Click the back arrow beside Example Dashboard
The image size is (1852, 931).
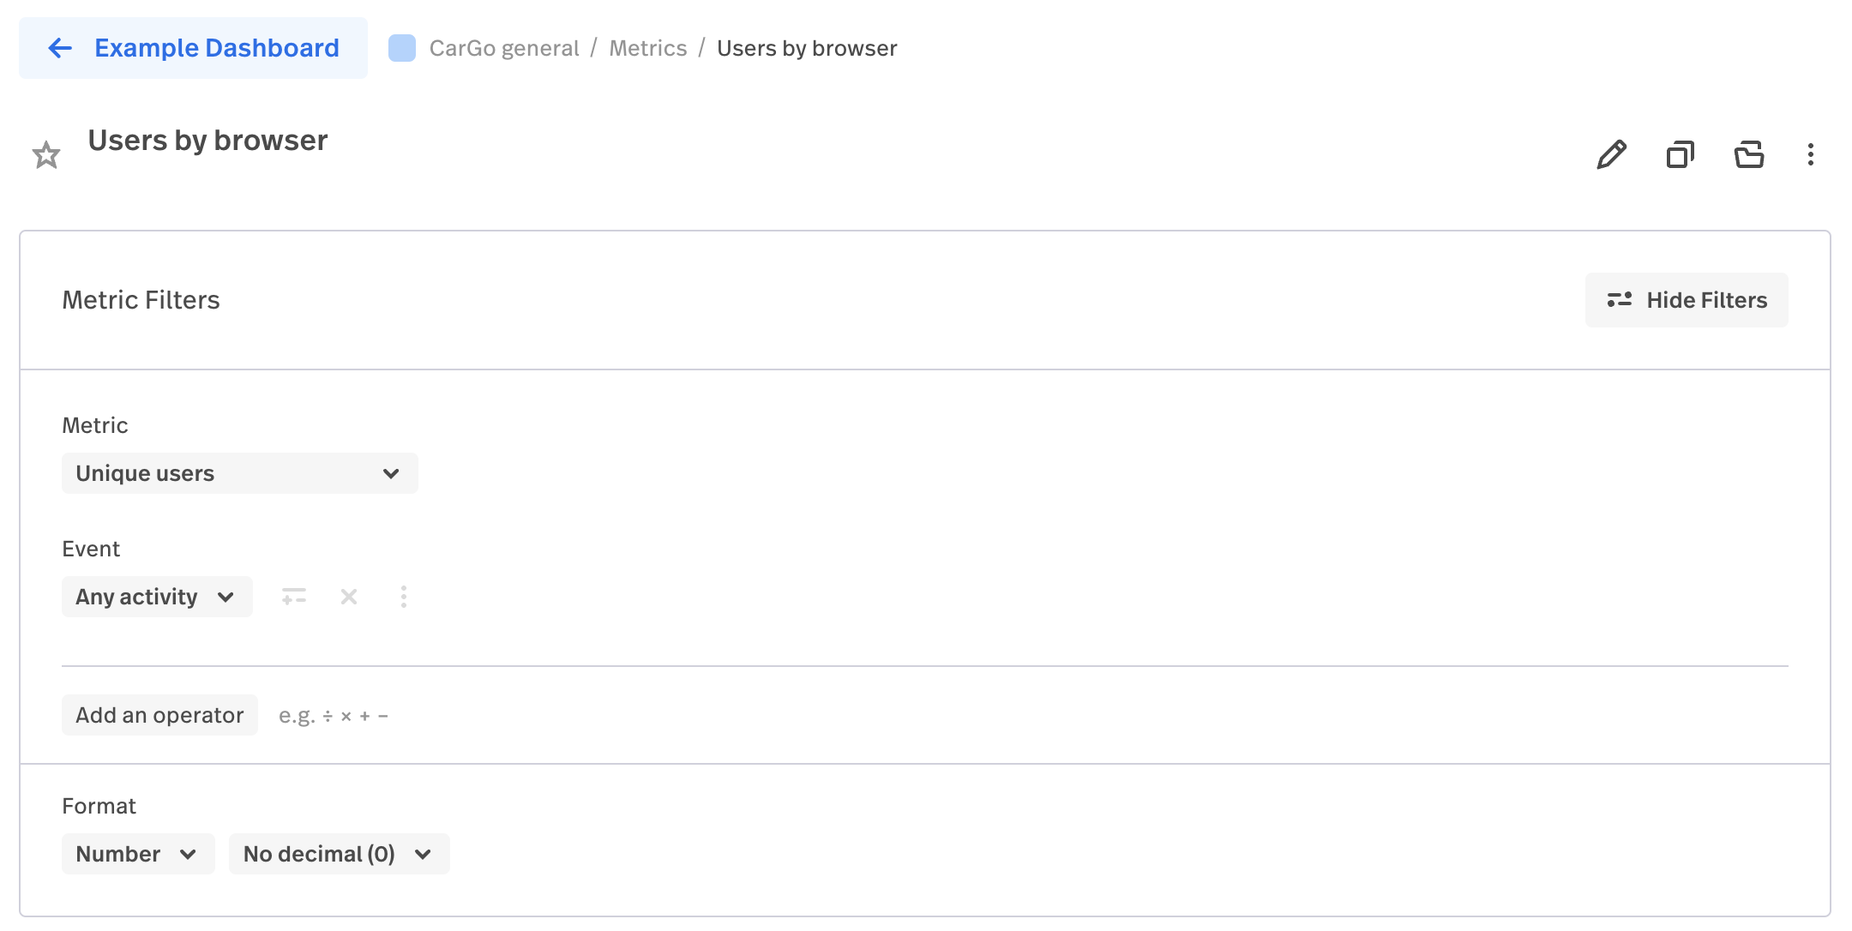coord(60,48)
